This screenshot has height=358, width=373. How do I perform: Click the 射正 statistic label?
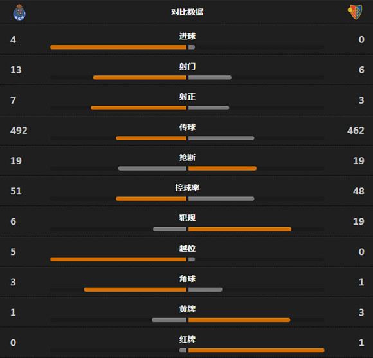click(187, 97)
